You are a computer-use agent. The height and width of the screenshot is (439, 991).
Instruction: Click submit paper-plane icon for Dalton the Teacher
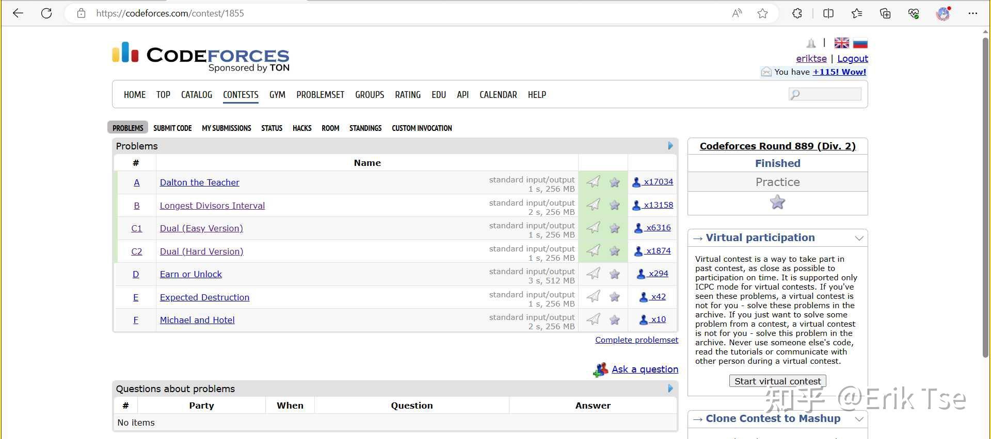coord(594,182)
